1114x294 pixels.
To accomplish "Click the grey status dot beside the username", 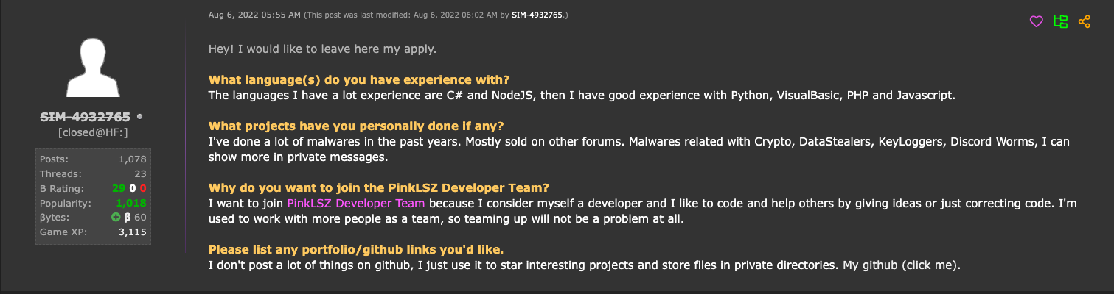I will pos(140,117).
